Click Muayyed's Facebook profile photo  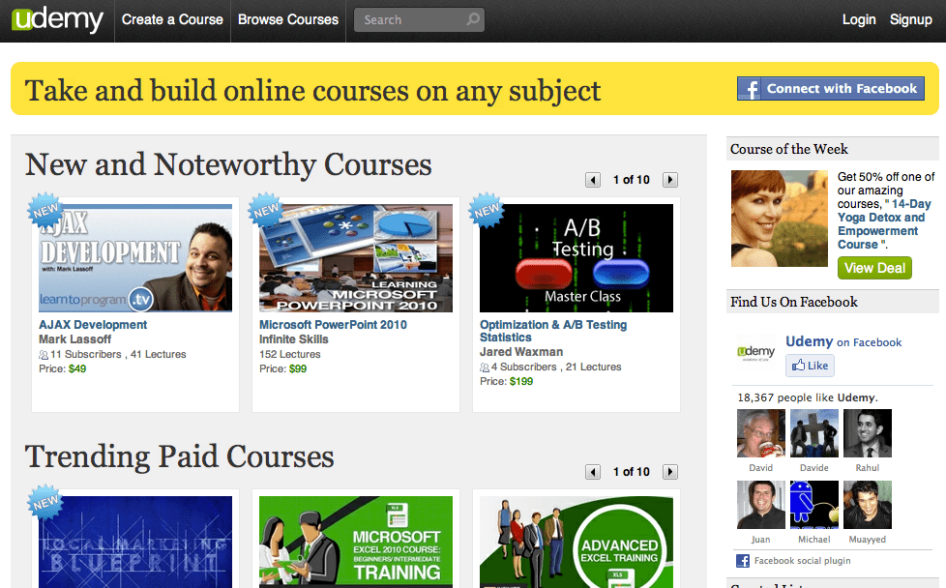(868, 505)
